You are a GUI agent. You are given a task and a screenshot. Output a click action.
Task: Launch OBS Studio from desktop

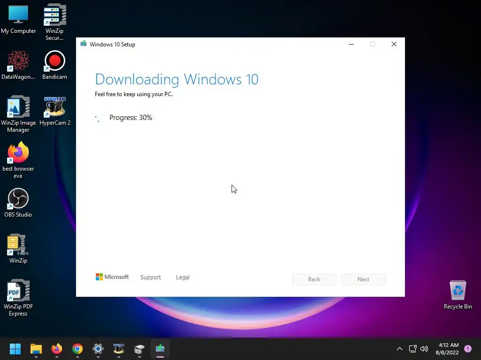tap(18, 202)
